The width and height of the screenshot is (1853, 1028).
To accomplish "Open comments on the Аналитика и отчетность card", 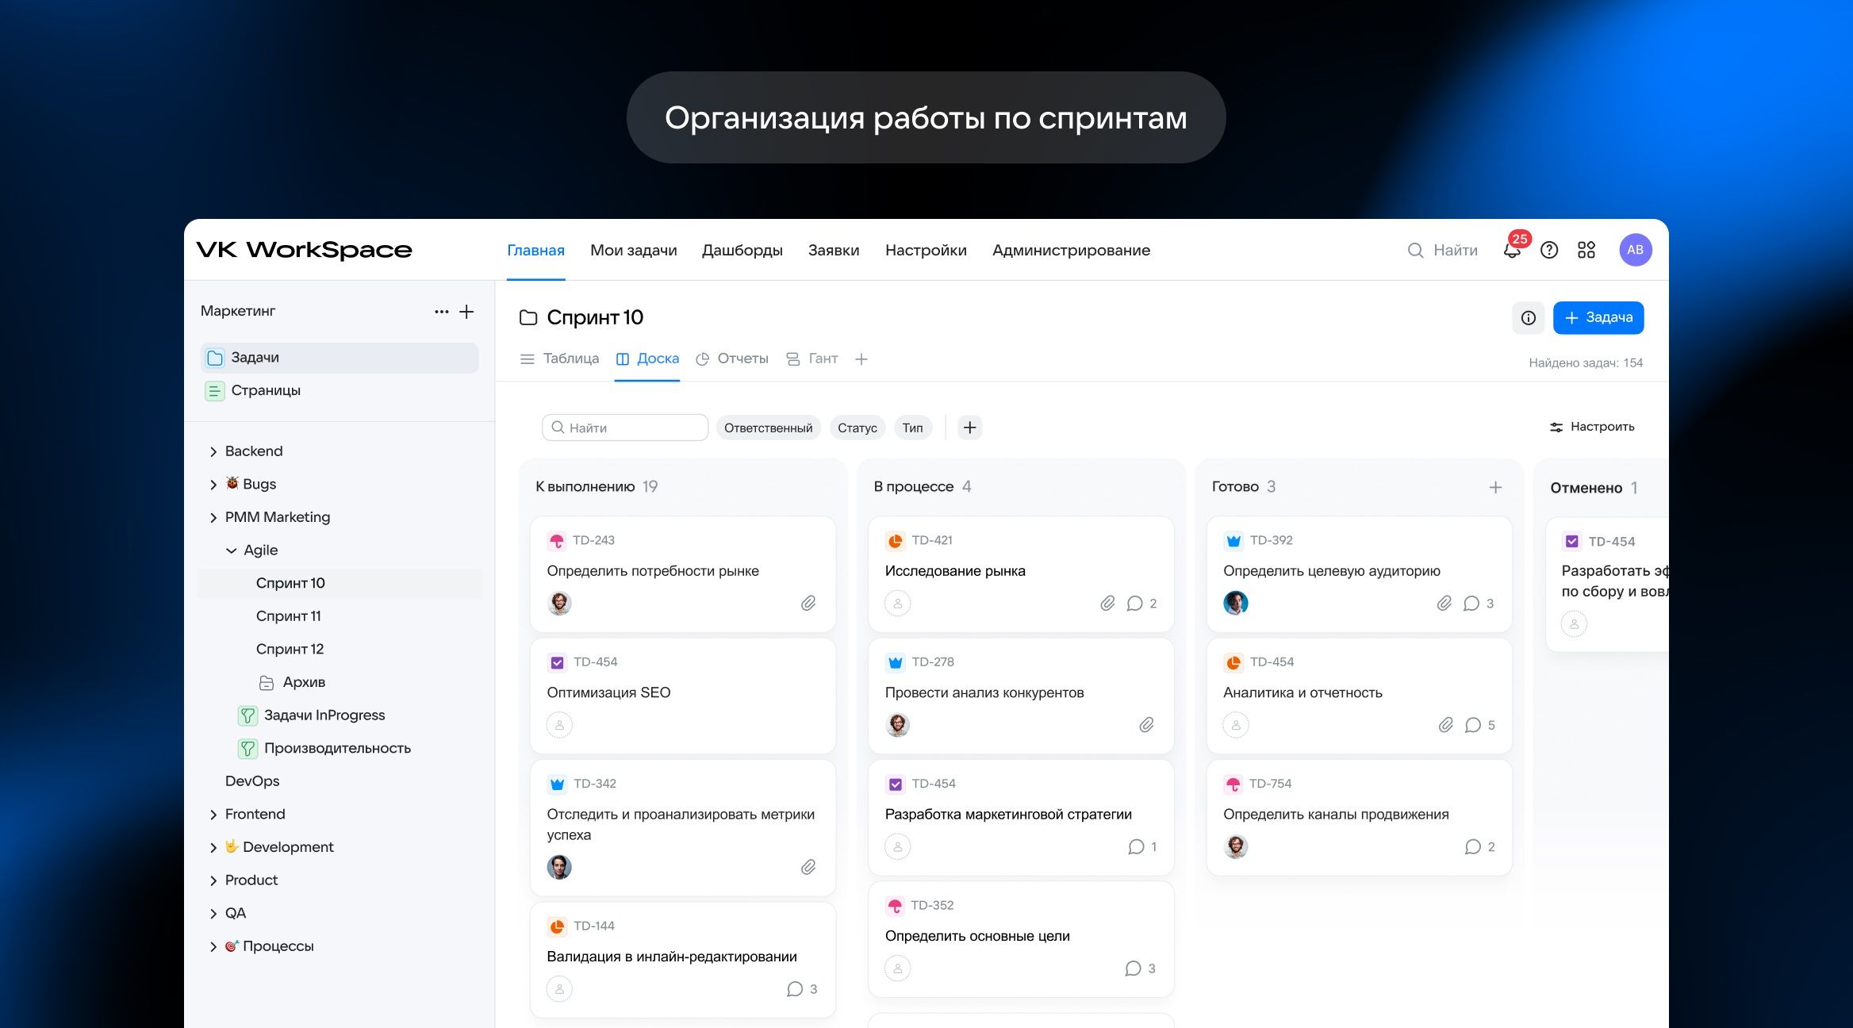I will point(1479,725).
